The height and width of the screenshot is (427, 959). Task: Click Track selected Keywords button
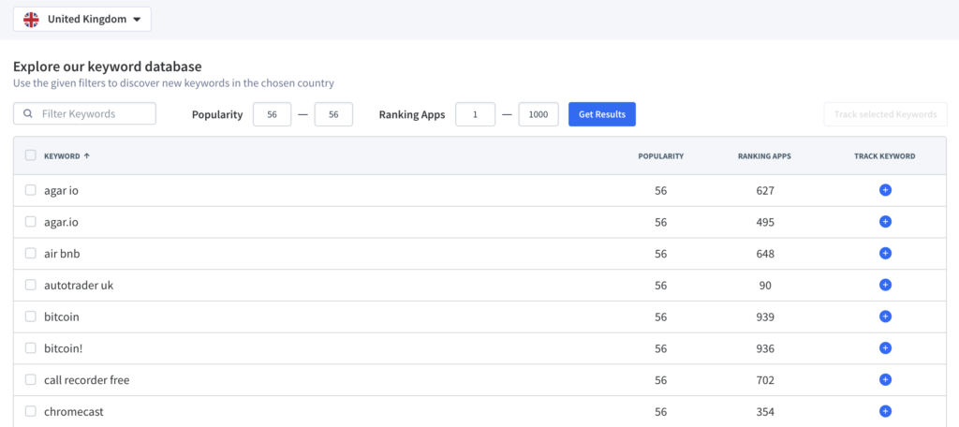(x=885, y=114)
